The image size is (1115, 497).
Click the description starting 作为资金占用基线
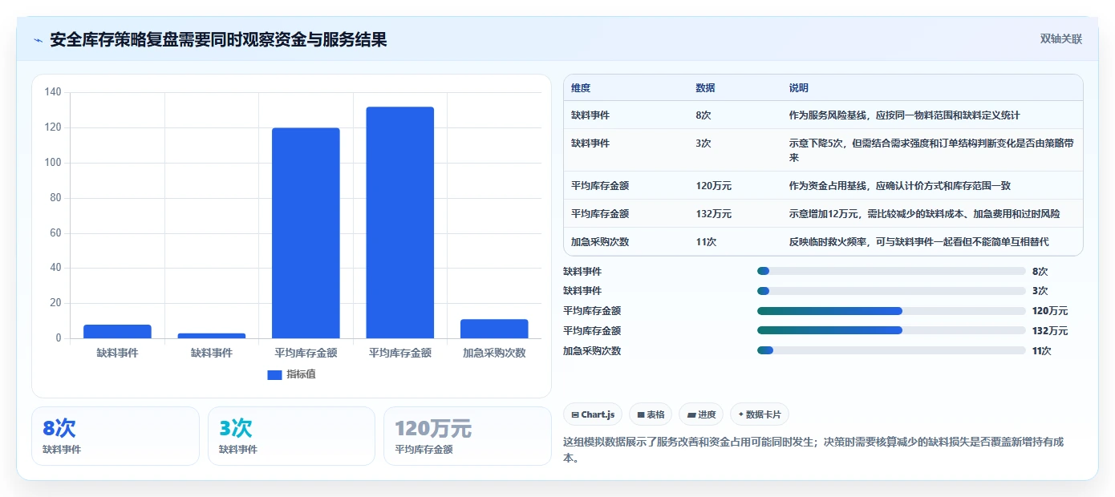900,186
